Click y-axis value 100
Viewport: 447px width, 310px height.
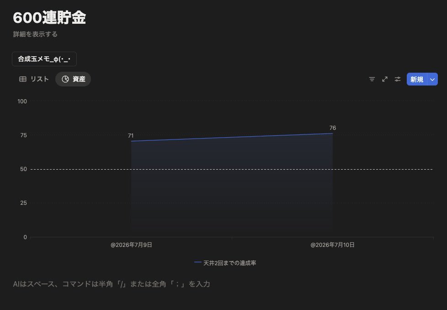point(22,101)
